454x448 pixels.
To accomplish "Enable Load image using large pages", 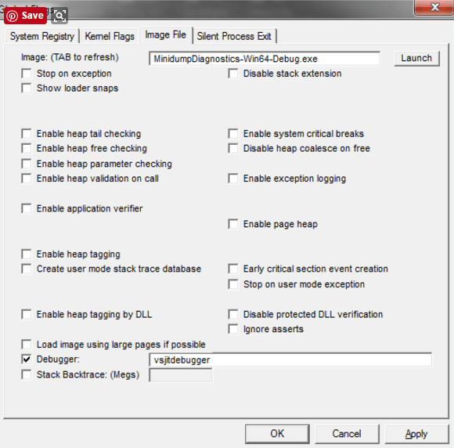I will click(27, 345).
